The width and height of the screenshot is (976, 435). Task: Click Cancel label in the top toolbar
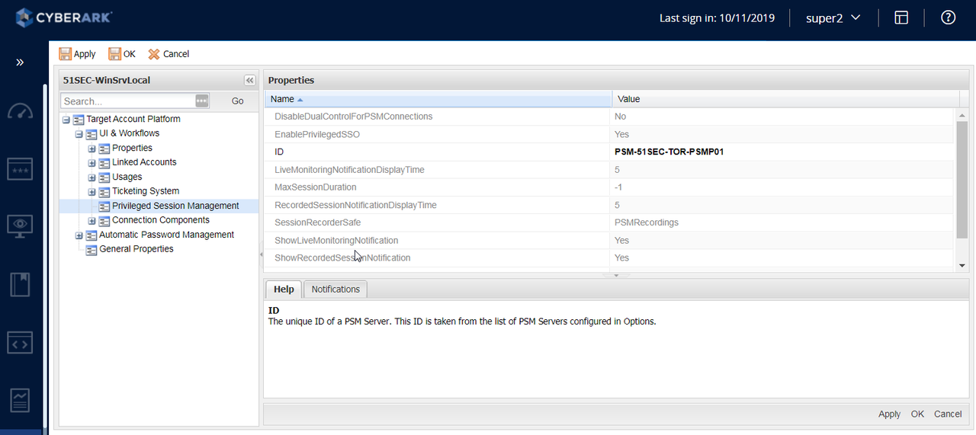tap(176, 54)
